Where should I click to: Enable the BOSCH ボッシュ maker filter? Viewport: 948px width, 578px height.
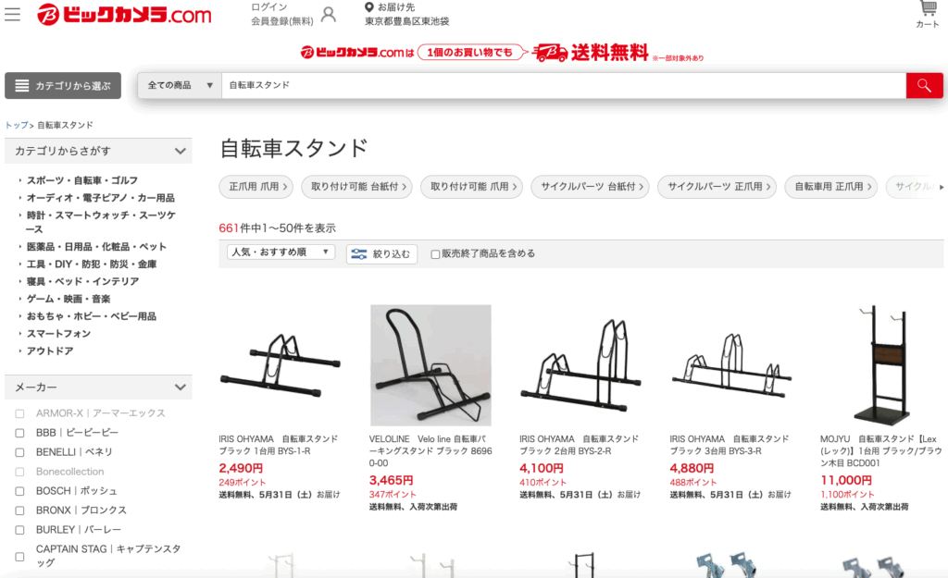(20, 491)
